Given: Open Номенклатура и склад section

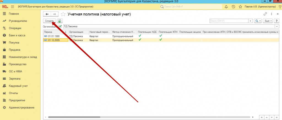Looking at the screenshot, I should point(23,57).
